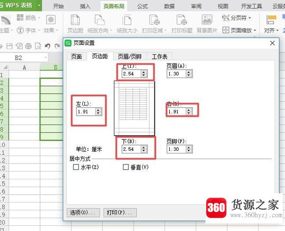Open the 开发工具 ribbon tab
The height and width of the screenshot is (231, 285).
click(252, 6)
